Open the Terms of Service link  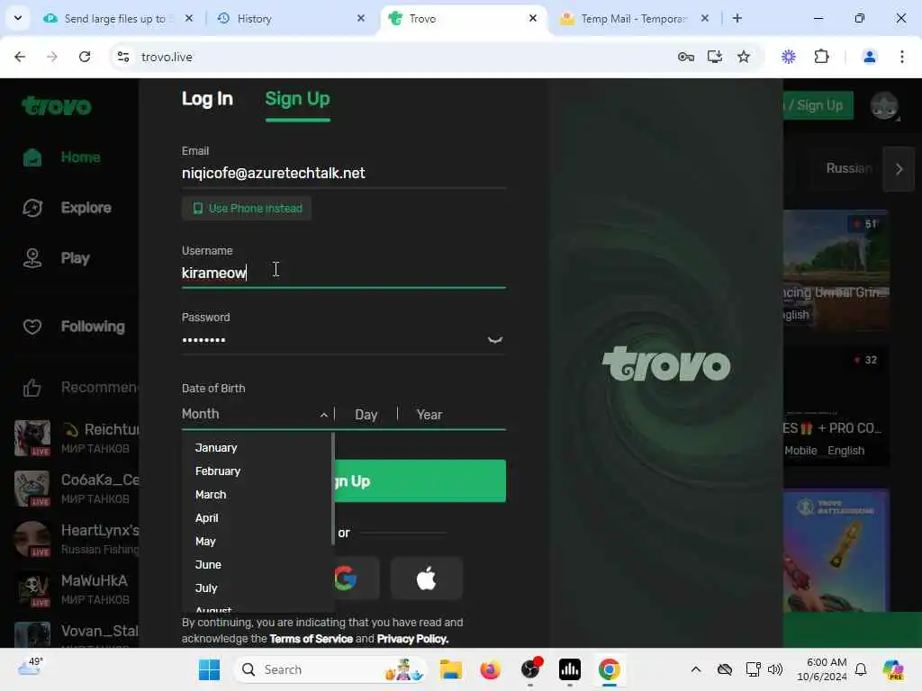click(311, 639)
